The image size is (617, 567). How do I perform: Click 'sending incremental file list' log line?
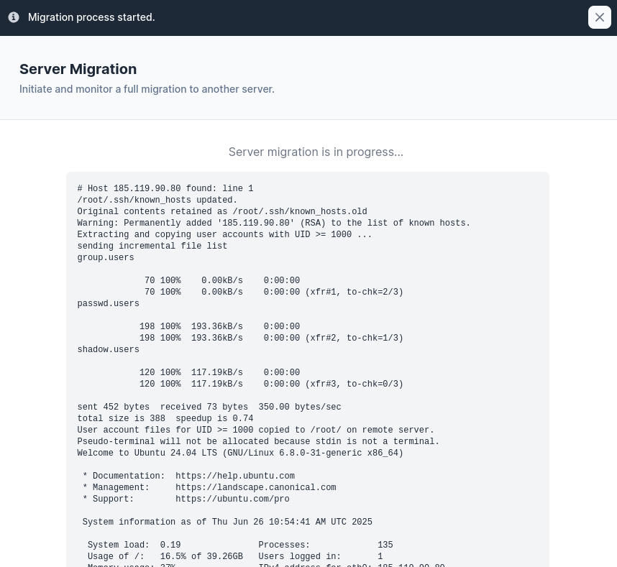click(152, 246)
